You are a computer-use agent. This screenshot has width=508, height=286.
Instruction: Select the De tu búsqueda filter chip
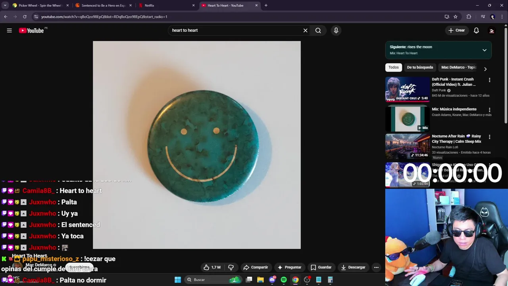click(x=420, y=68)
